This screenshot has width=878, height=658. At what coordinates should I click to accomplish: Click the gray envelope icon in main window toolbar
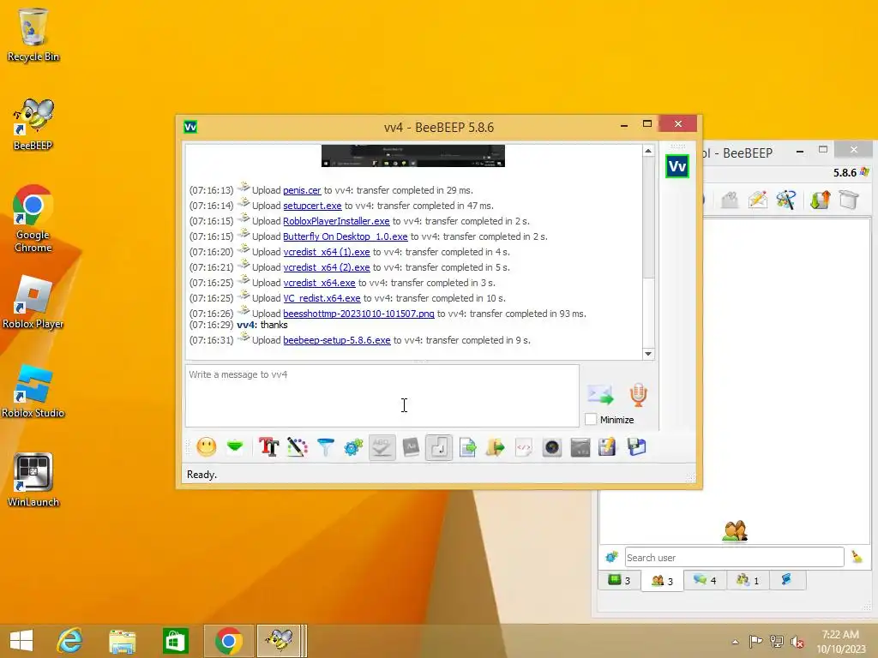[x=729, y=199]
